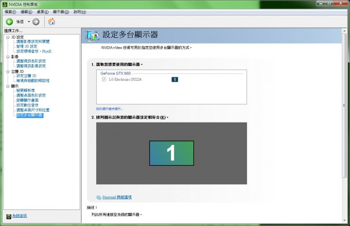Click the system information icon at bottom left
The image size is (350, 226).
(9, 216)
